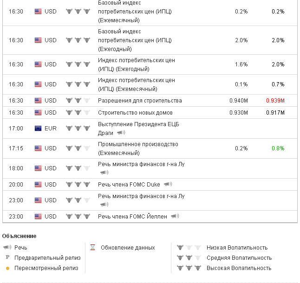Click the Низкая Волатильность bulls in the legend
This screenshot has width=300, height=283.
coord(189,247)
